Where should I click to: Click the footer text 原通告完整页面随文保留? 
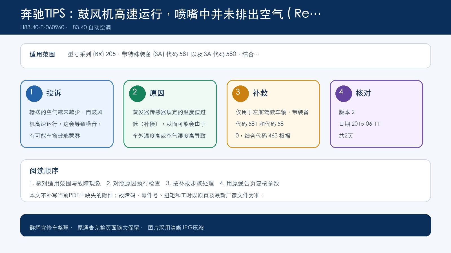tap(108, 228)
